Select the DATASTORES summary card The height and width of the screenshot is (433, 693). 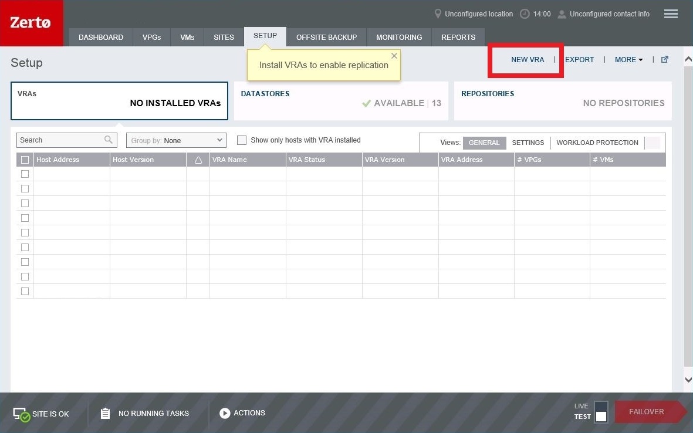click(x=341, y=101)
